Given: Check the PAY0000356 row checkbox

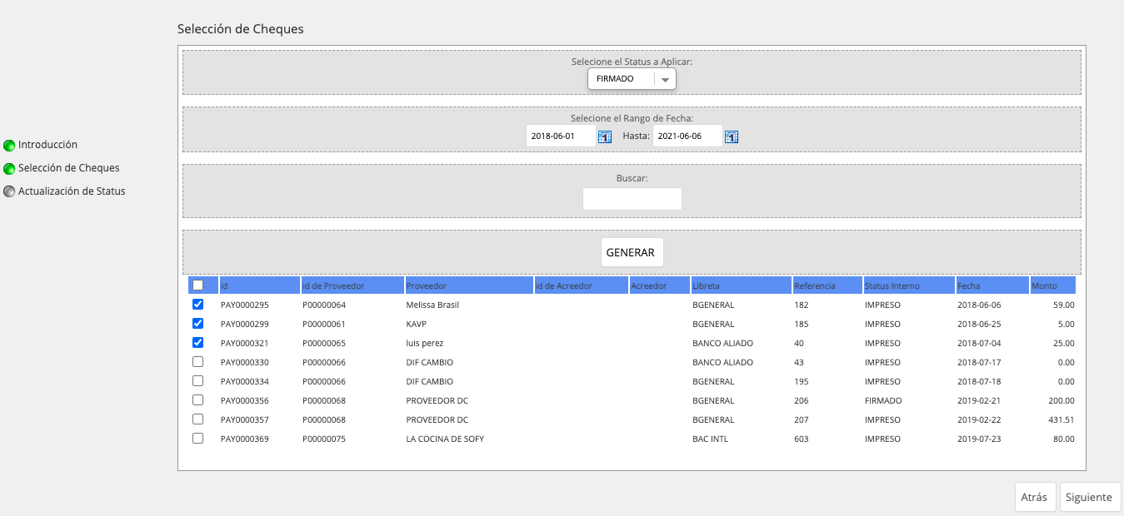Looking at the screenshot, I should (197, 400).
